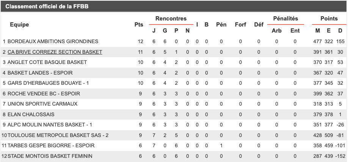348x162 pixels.
Task: Click the Equipe column header
Action: [19, 25]
